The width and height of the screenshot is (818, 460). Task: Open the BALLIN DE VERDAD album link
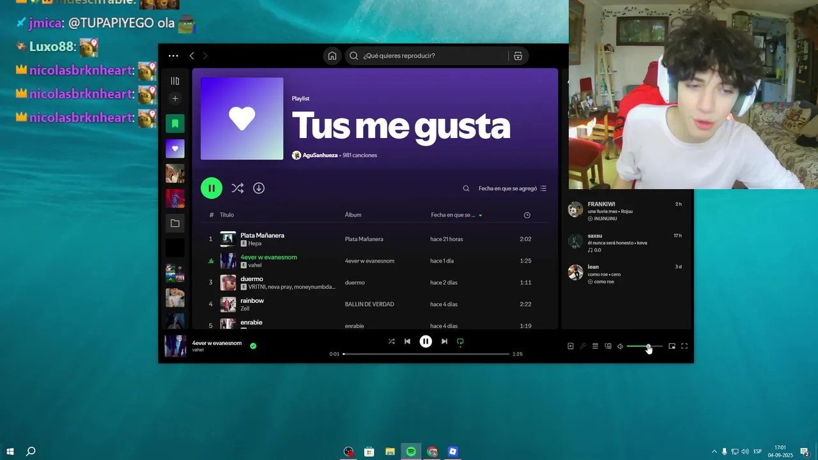(369, 304)
